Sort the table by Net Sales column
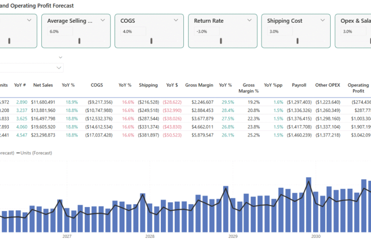Image resolution: width=371 pixels, height=247 pixels. (43, 85)
